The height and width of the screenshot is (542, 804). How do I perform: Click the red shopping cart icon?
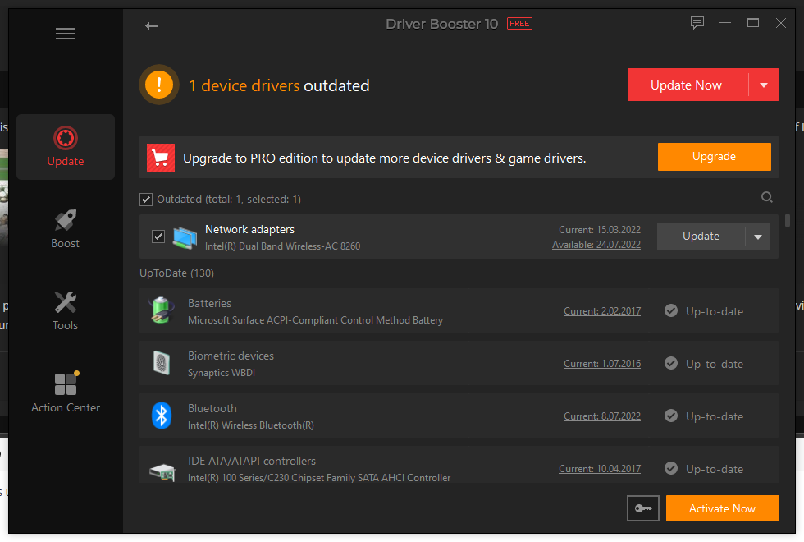tap(161, 158)
